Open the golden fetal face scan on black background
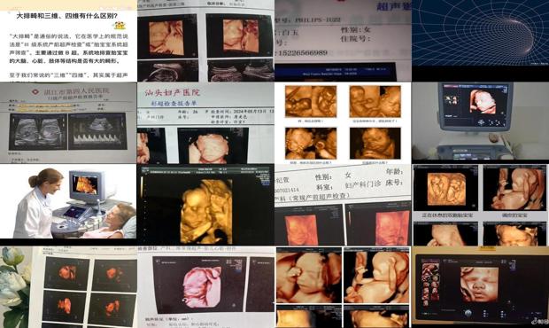Screen dimensions: 549x328 [205, 205]
